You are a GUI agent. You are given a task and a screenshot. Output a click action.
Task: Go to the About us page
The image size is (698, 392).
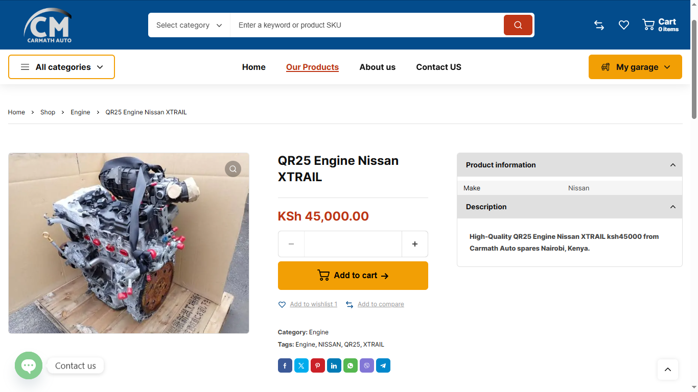pos(377,67)
